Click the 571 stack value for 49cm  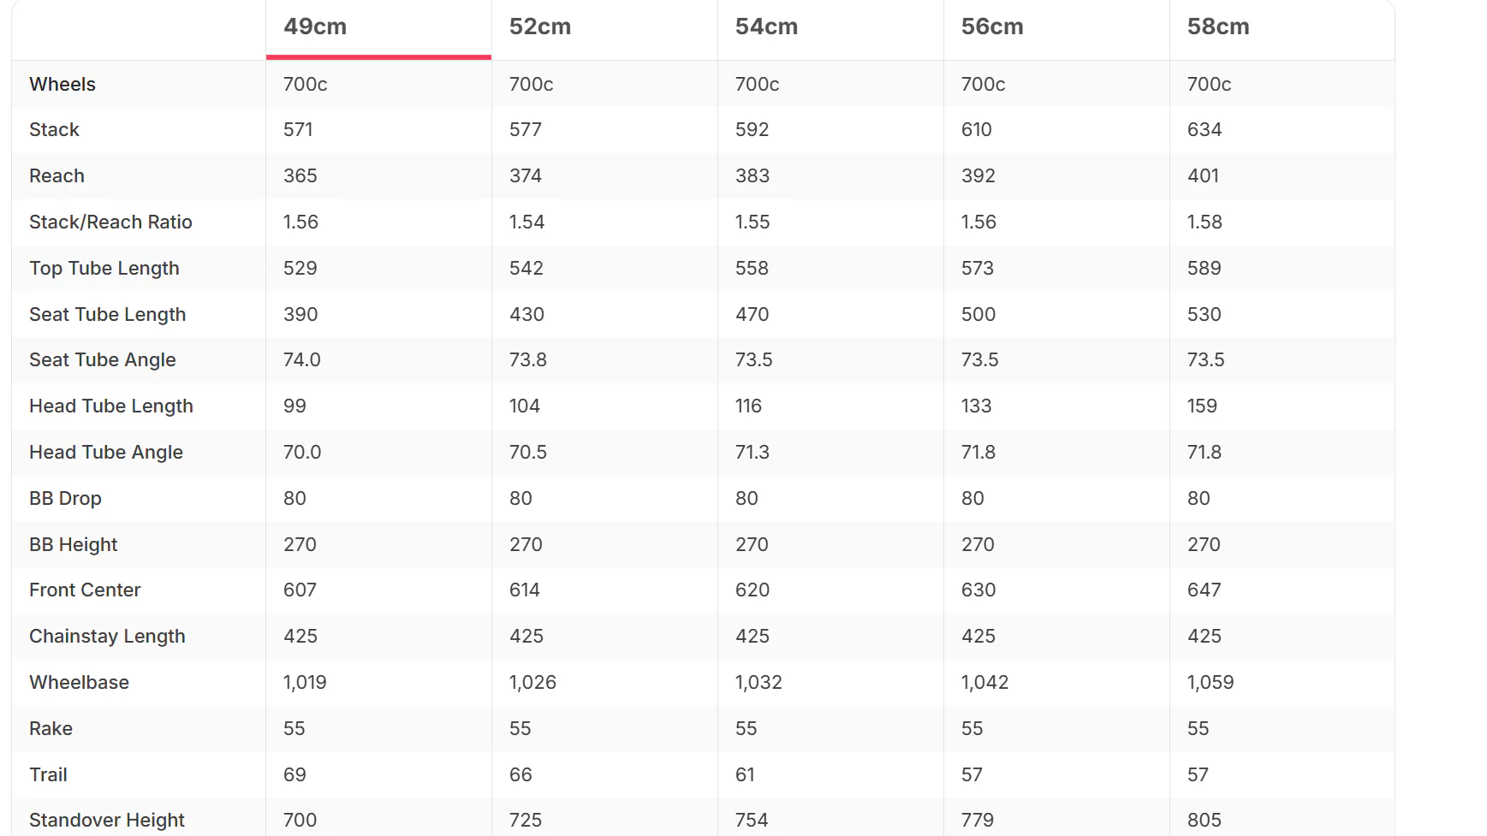[298, 129]
